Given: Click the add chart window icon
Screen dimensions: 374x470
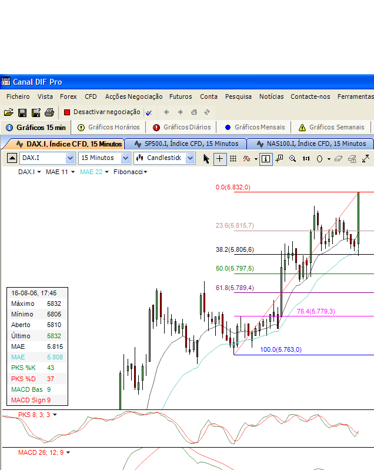Looking at the screenshot, I should (279, 158).
